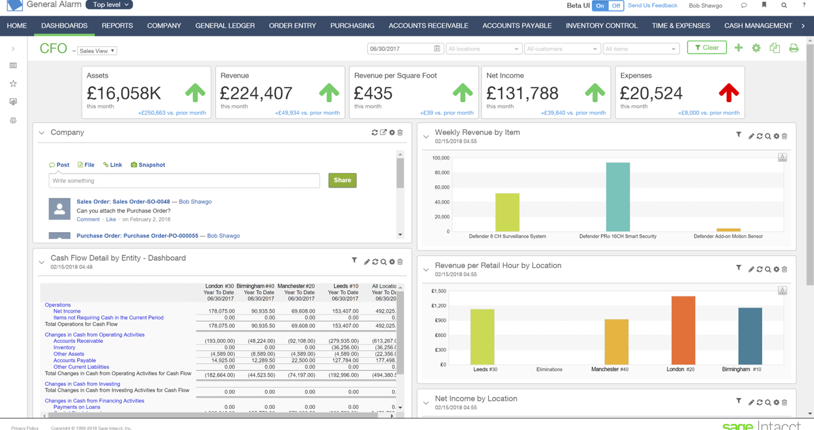Open the ORDER ENTRY menu

[292, 26]
